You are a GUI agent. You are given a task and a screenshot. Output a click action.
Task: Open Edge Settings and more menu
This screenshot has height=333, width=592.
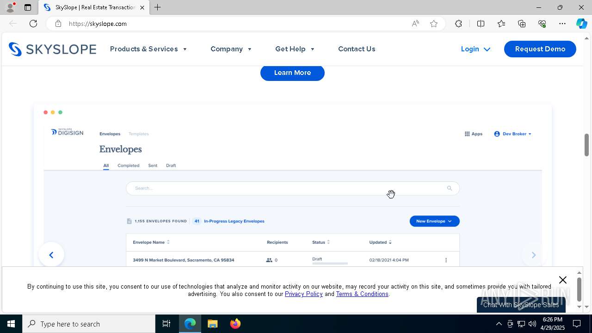click(x=562, y=24)
